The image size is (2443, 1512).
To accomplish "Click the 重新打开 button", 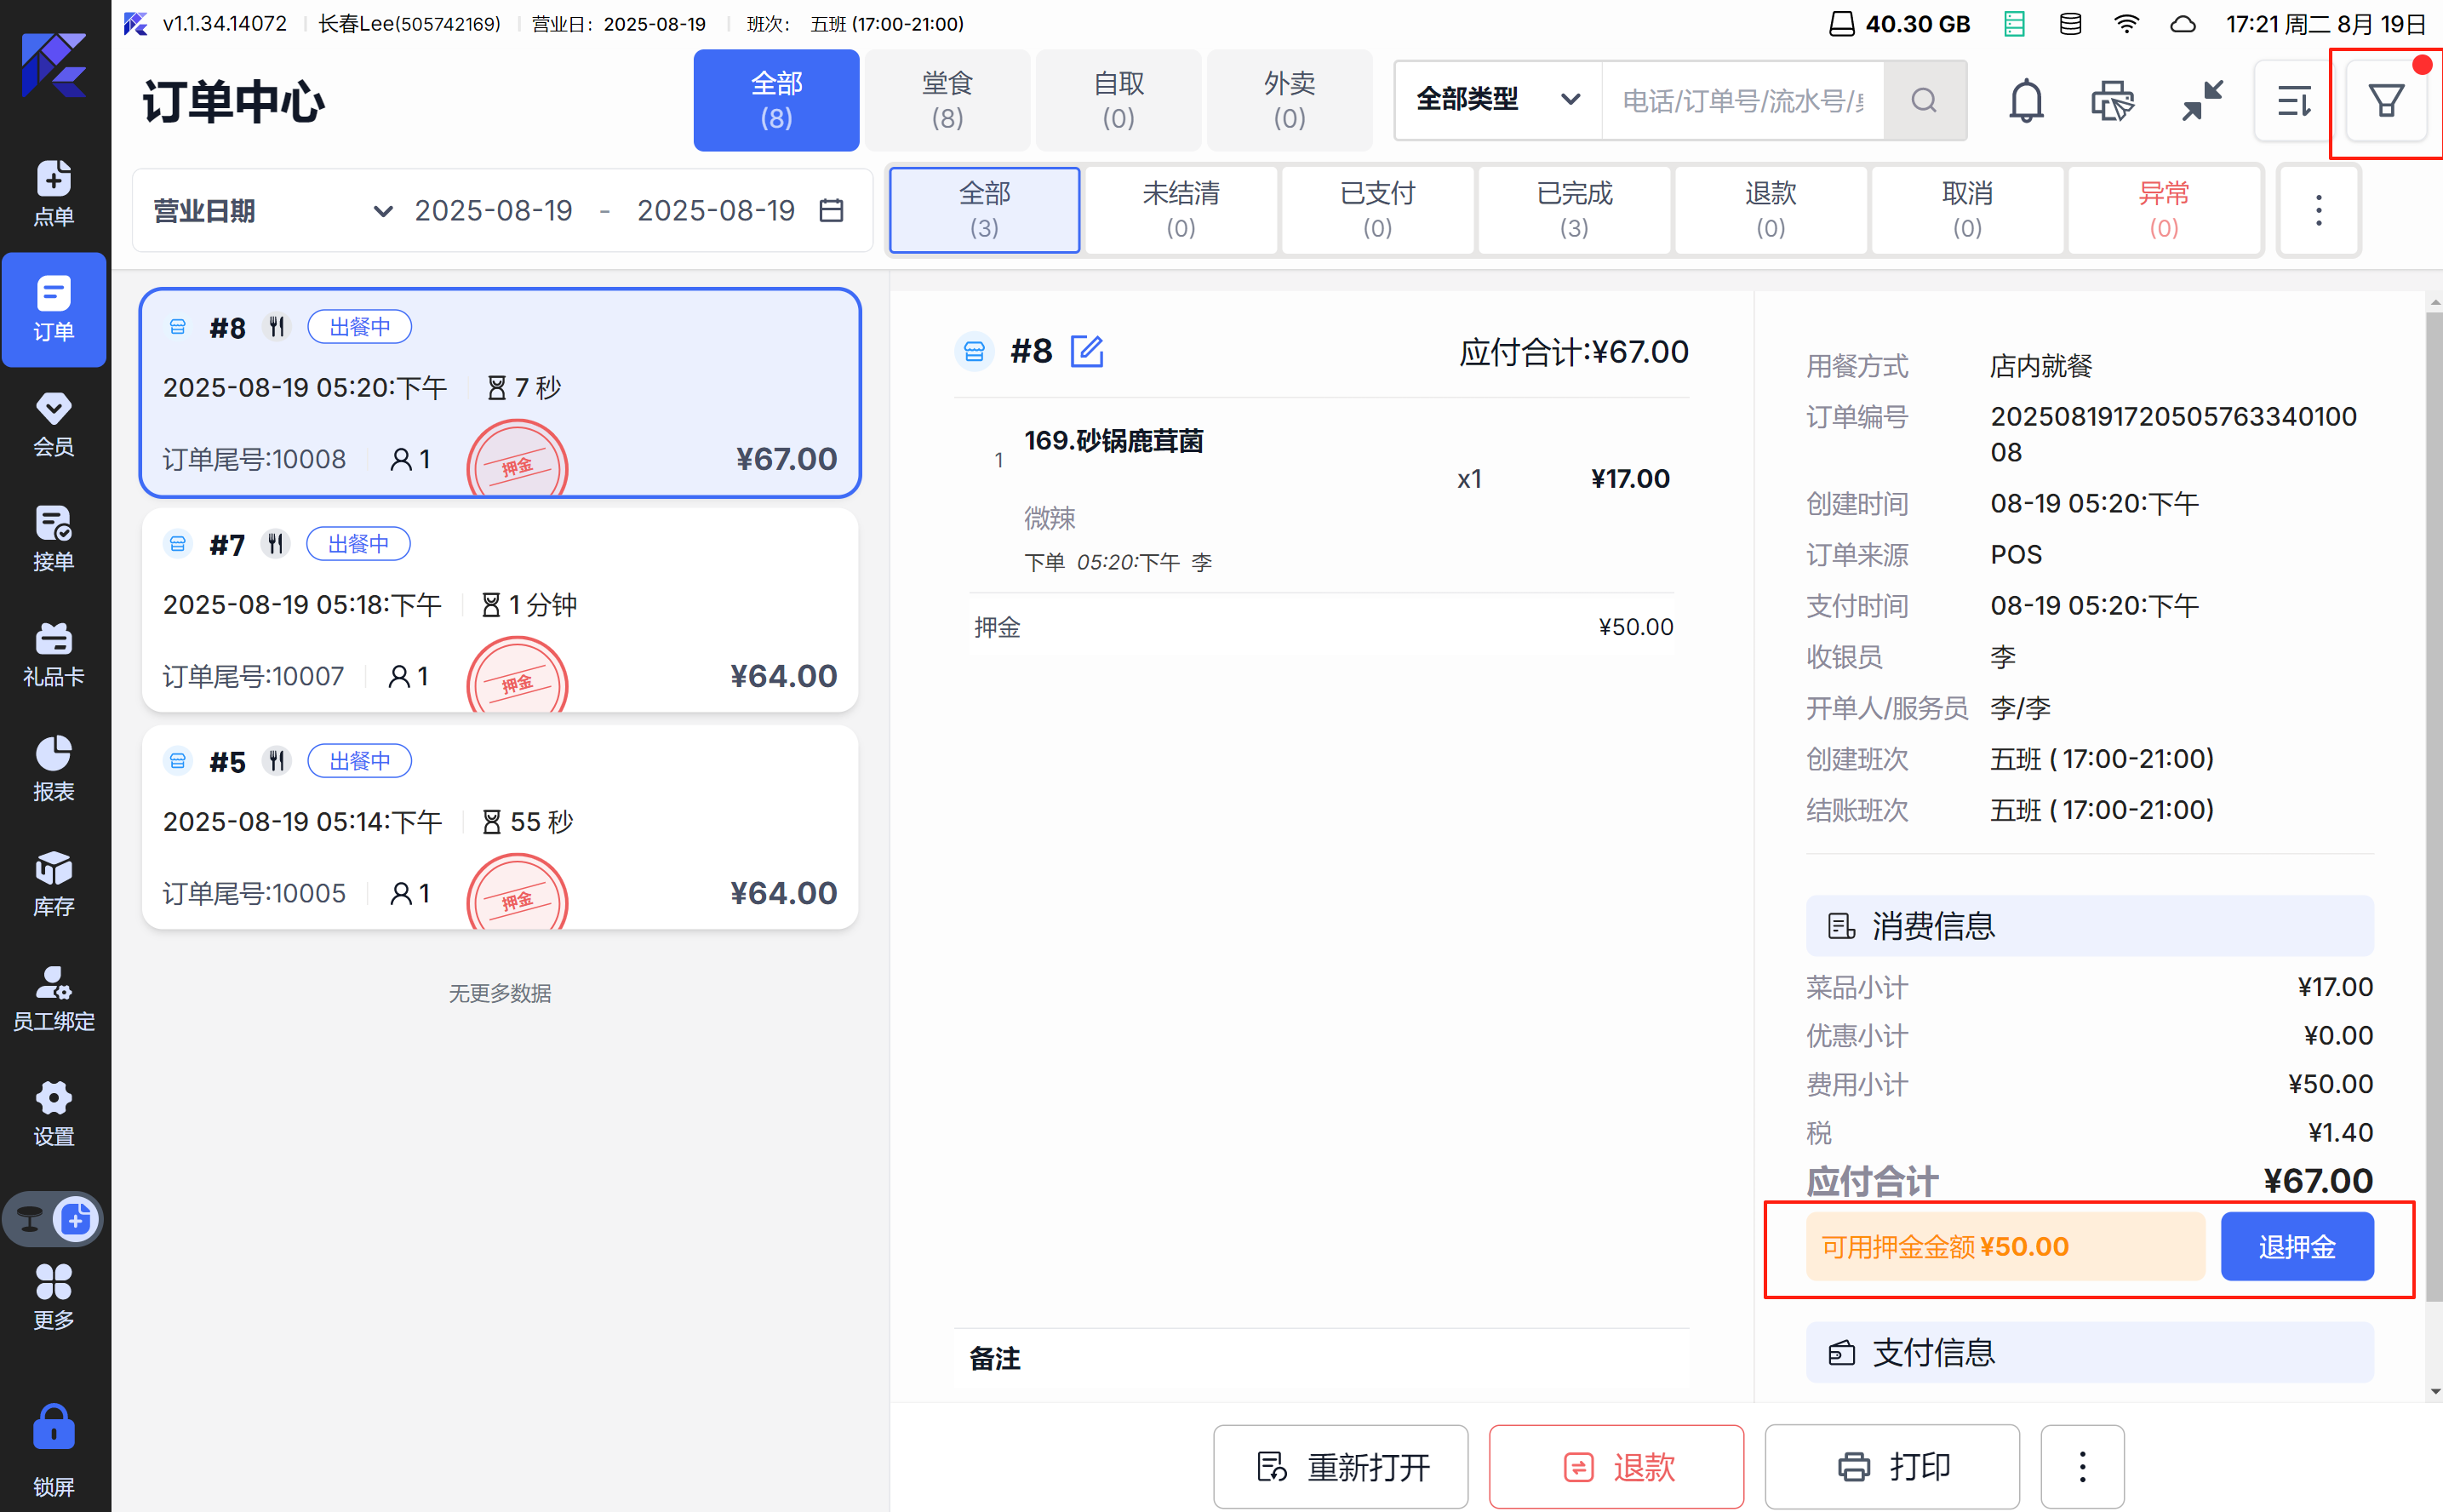I will click(1341, 1467).
